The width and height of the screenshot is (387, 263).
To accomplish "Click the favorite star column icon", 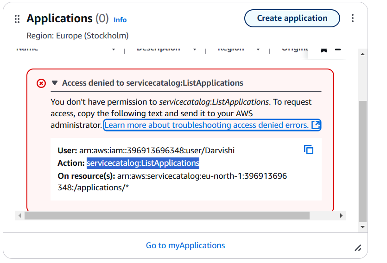I will coord(324,49).
